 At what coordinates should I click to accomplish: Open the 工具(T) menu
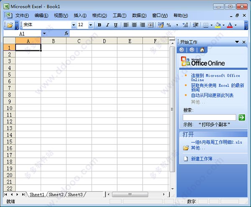click(x=119, y=15)
